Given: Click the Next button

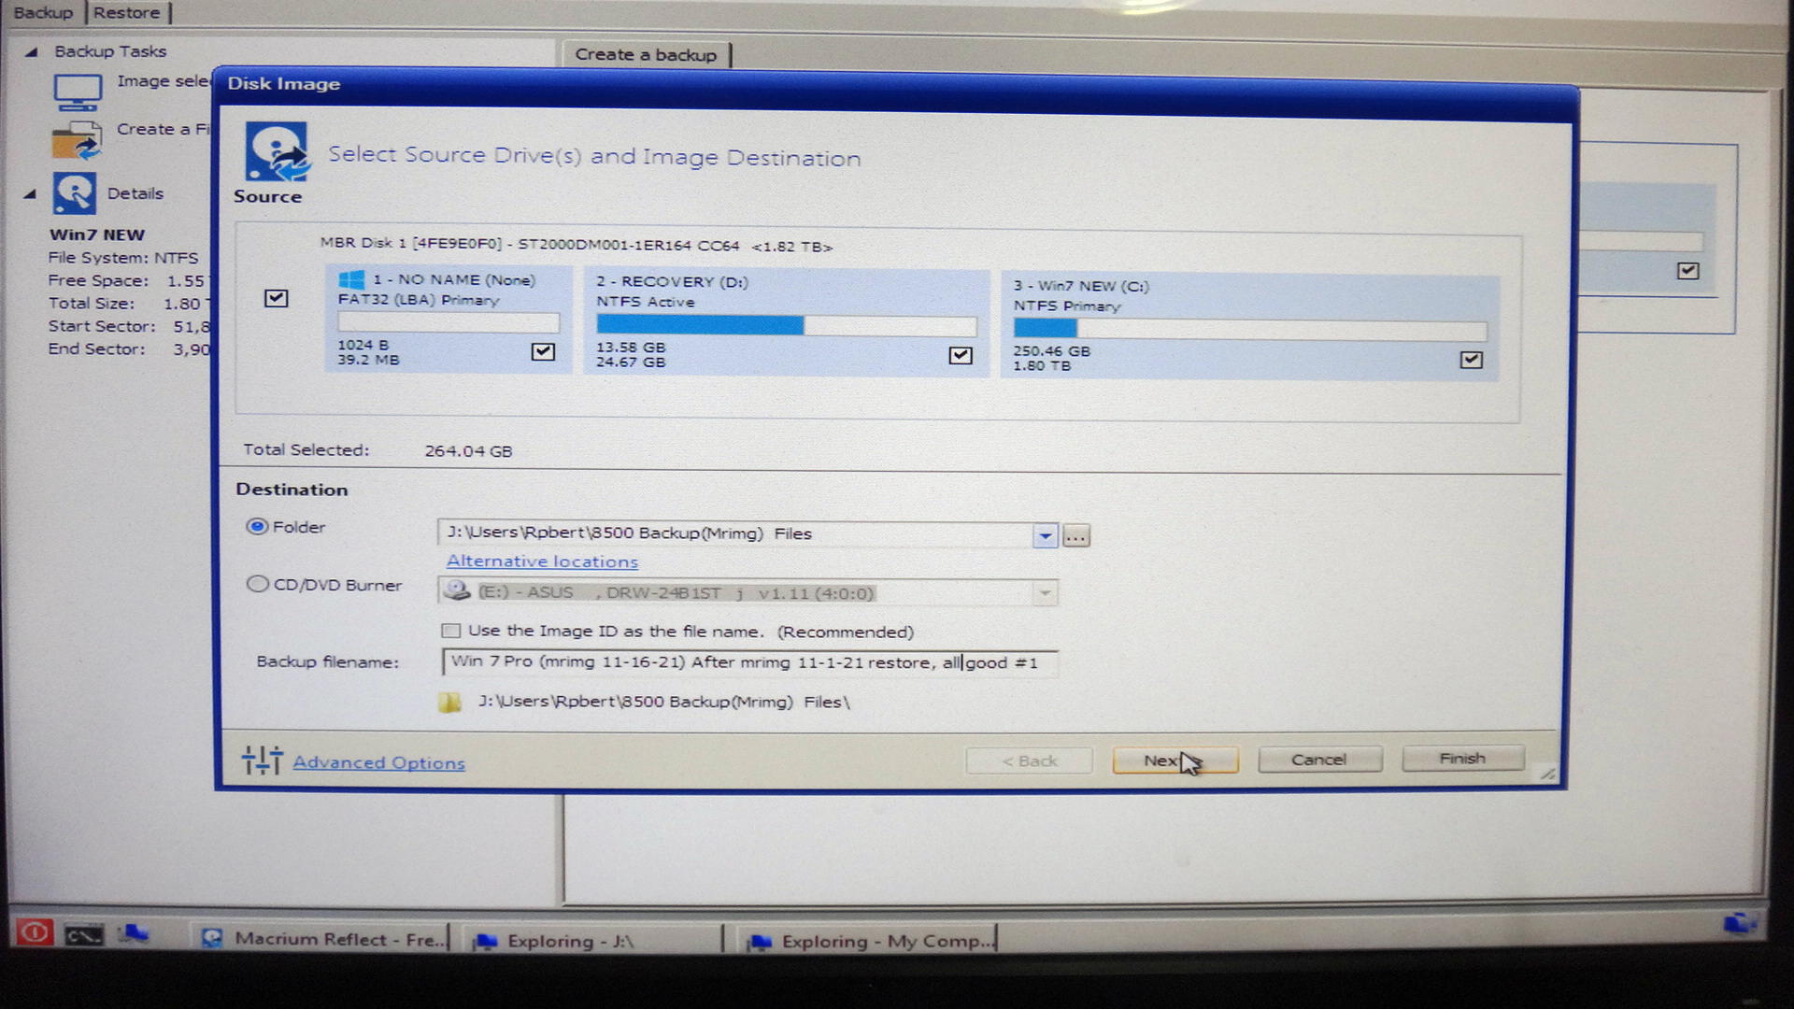Looking at the screenshot, I should 1175,760.
